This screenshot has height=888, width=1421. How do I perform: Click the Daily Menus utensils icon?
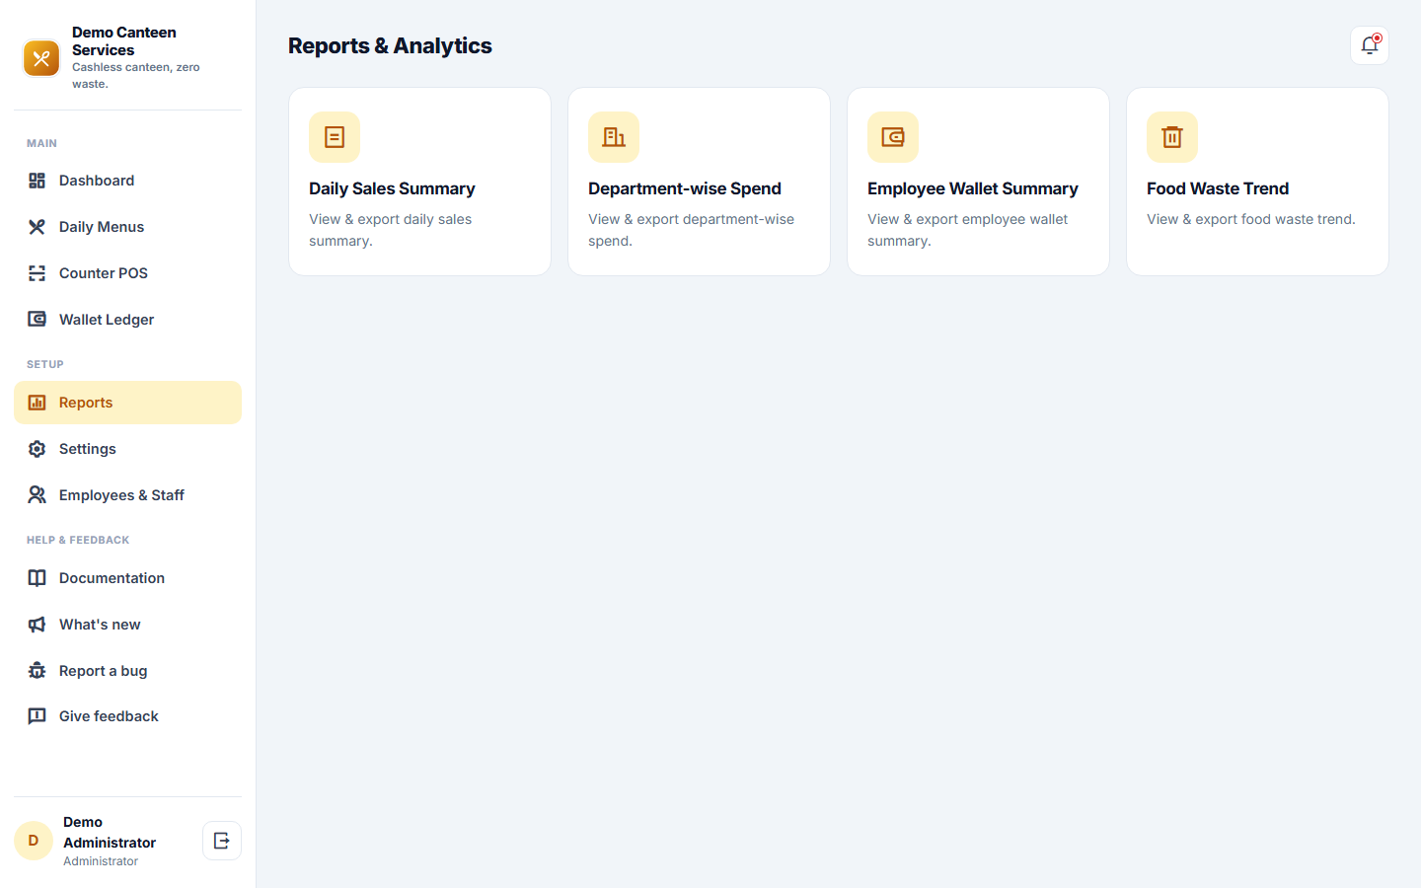coord(37,227)
